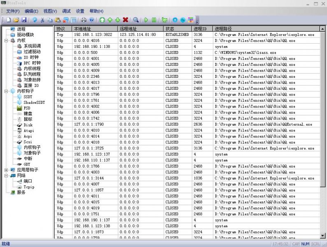Click the Open folder toolbar icon
Screen dimensions: 327x247
click(x=16, y=20)
